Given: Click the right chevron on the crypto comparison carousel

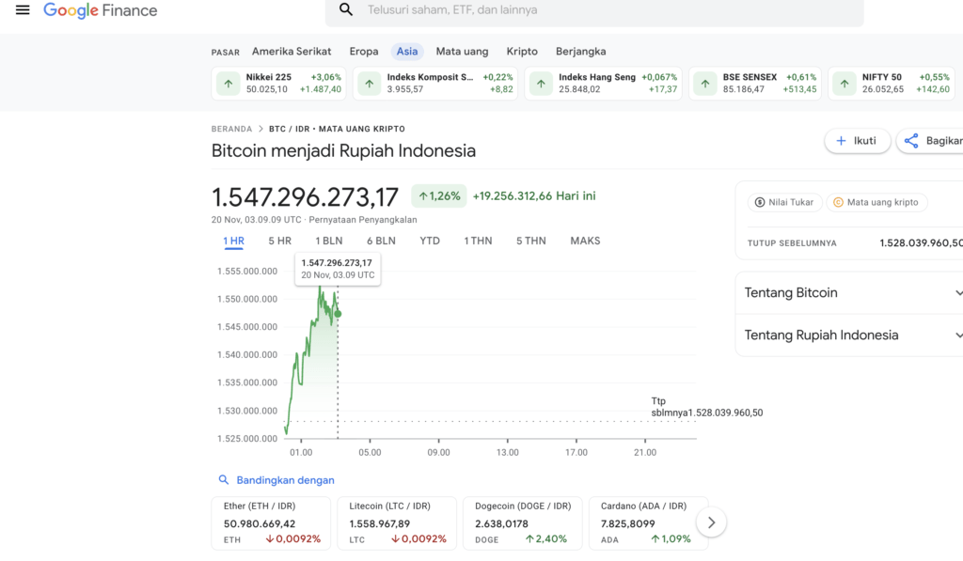Looking at the screenshot, I should (711, 522).
